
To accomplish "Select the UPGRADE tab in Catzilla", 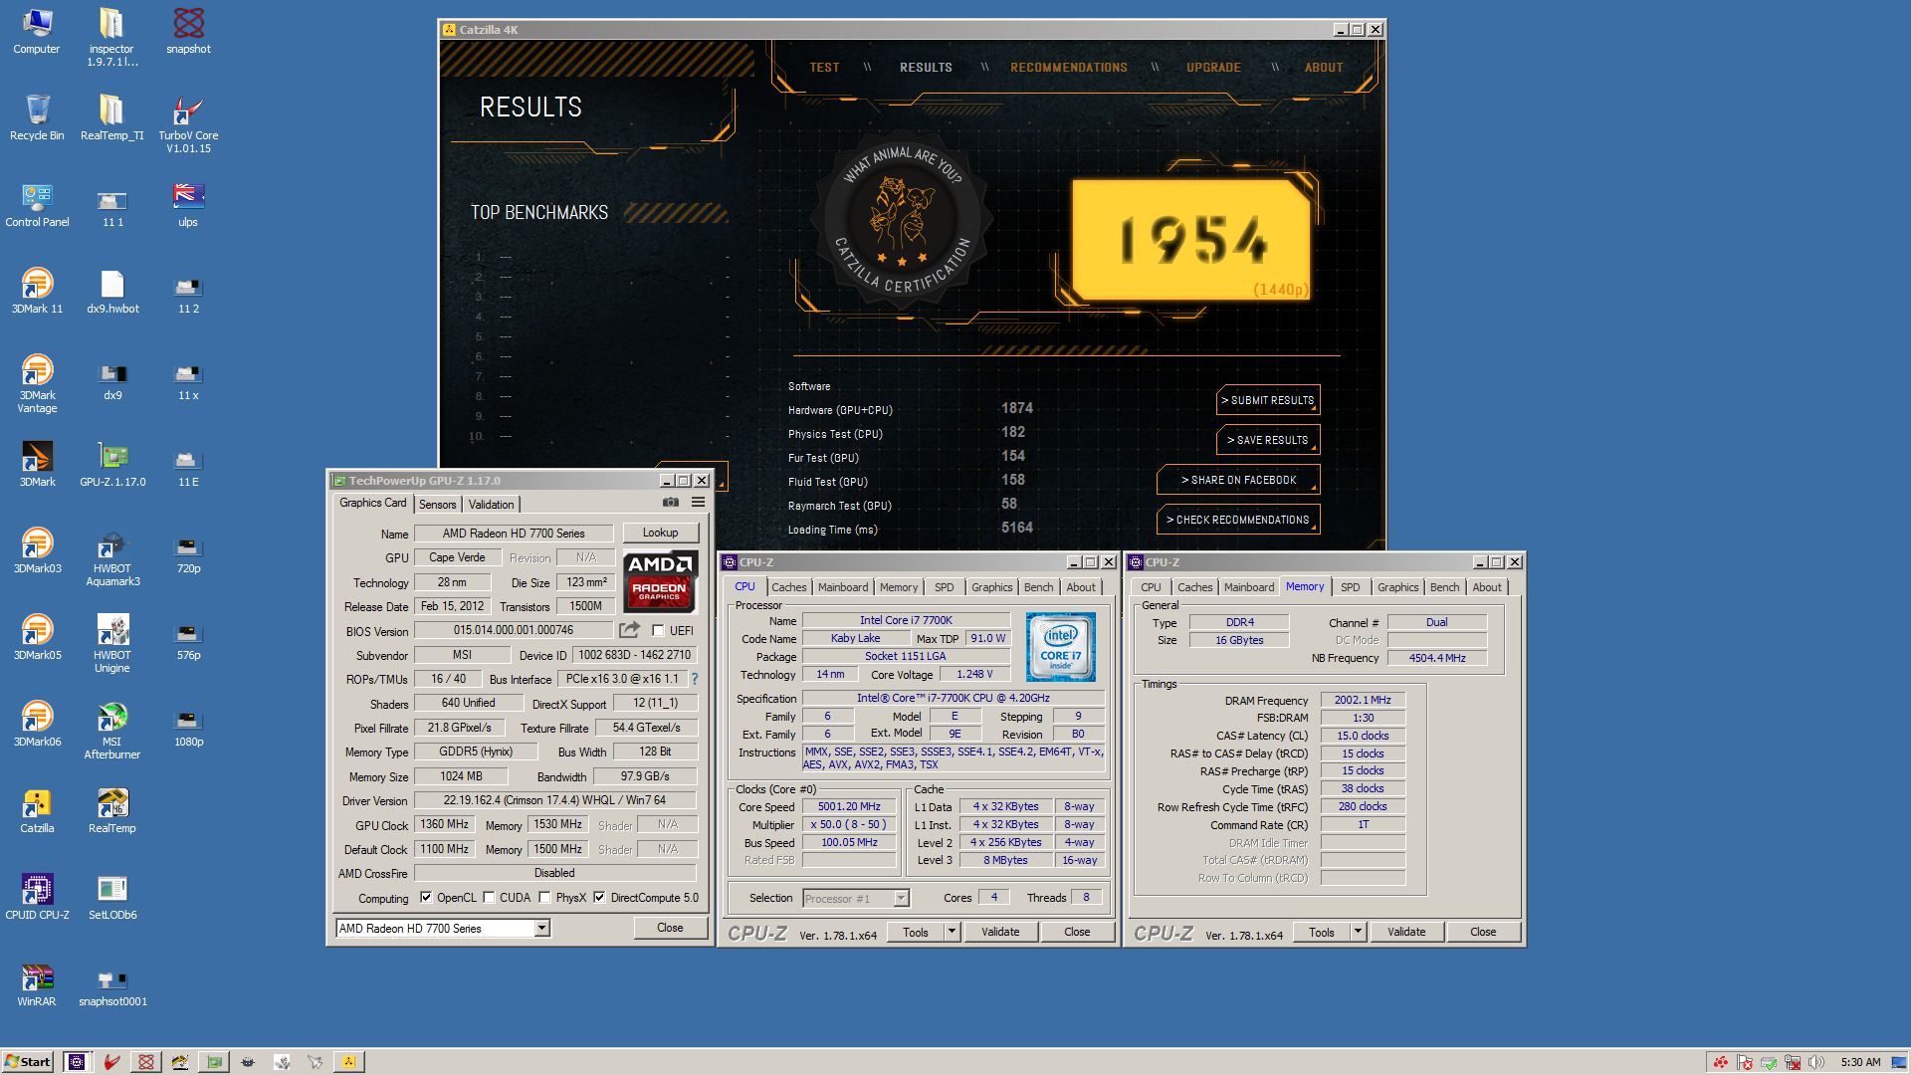I will (1213, 68).
